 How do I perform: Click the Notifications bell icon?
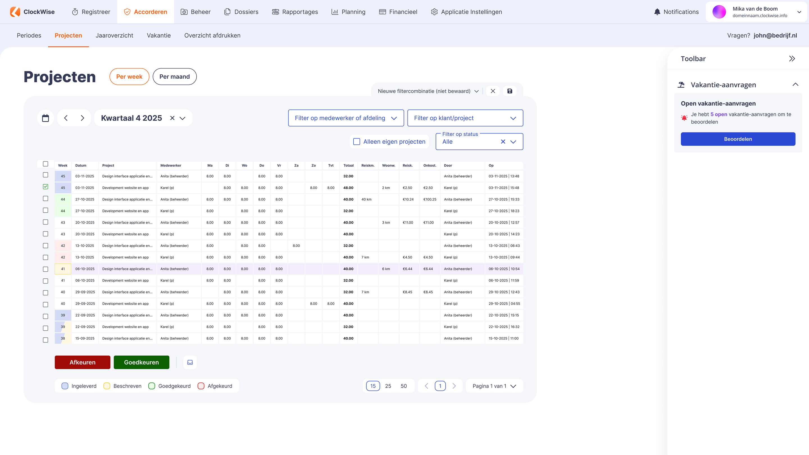[x=657, y=12]
